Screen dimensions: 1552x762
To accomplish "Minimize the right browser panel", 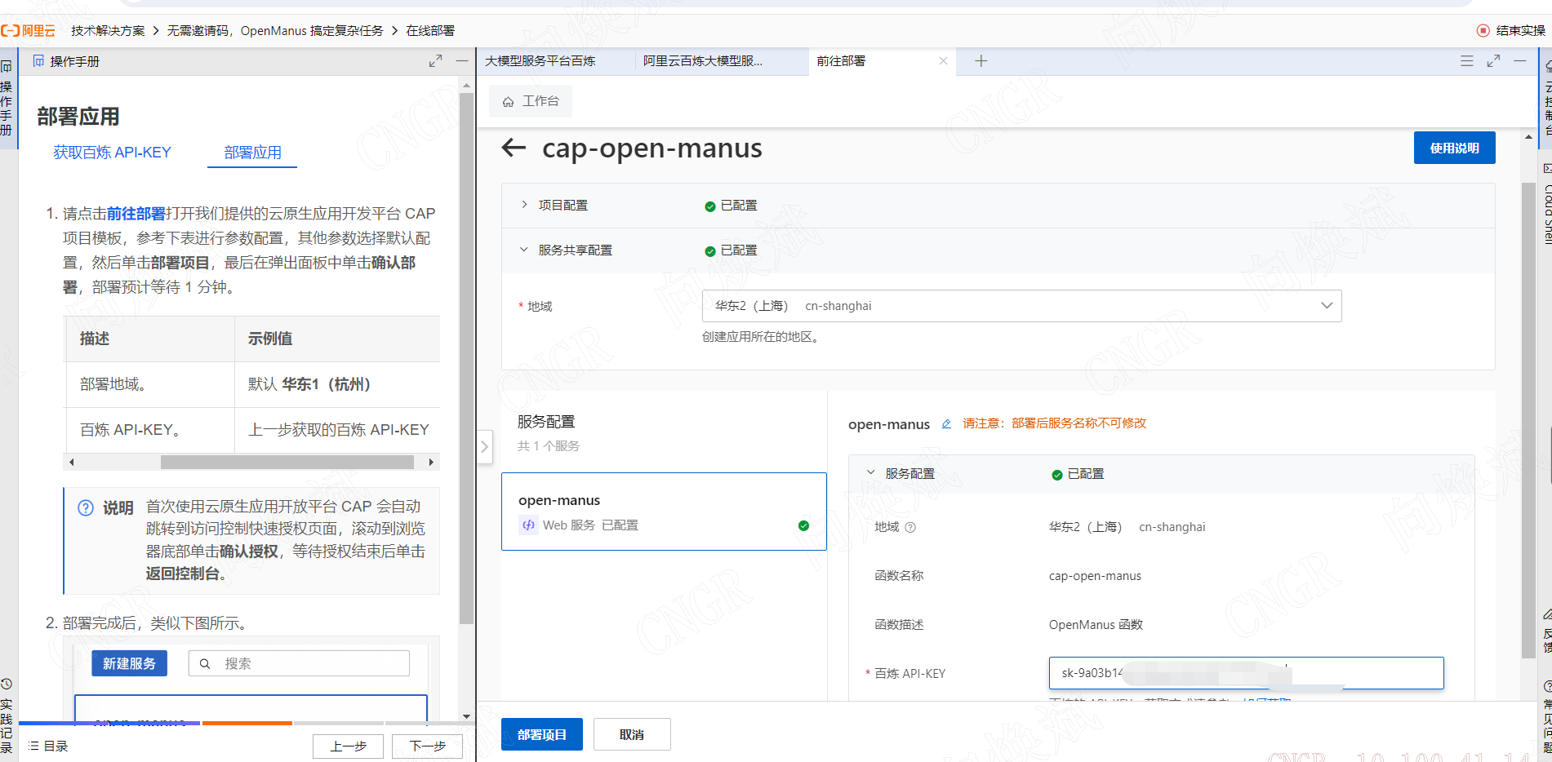I will pos(1519,61).
